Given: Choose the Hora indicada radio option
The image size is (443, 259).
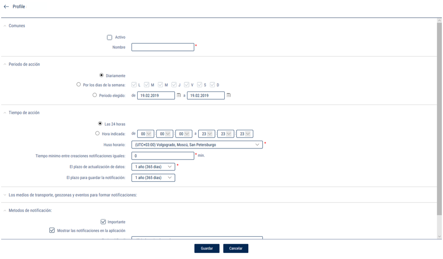Looking at the screenshot, I should pyautogui.click(x=97, y=134).
